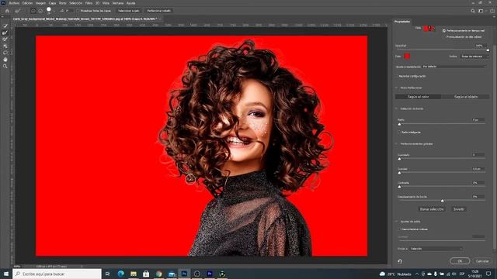Screen dimensions: 497x279
Task: Open the Edición menu
Action: tap(27, 3)
